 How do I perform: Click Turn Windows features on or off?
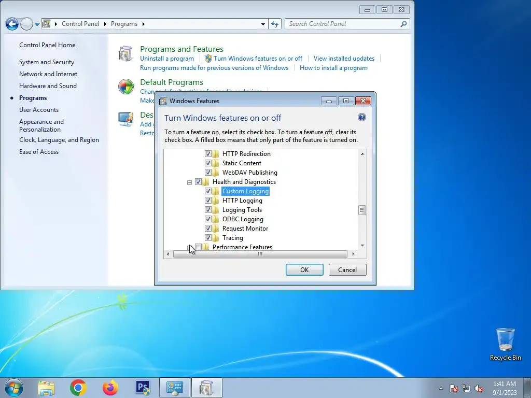[x=258, y=59]
